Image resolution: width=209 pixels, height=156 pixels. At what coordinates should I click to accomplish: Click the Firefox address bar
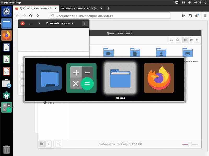(x=110, y=16)
